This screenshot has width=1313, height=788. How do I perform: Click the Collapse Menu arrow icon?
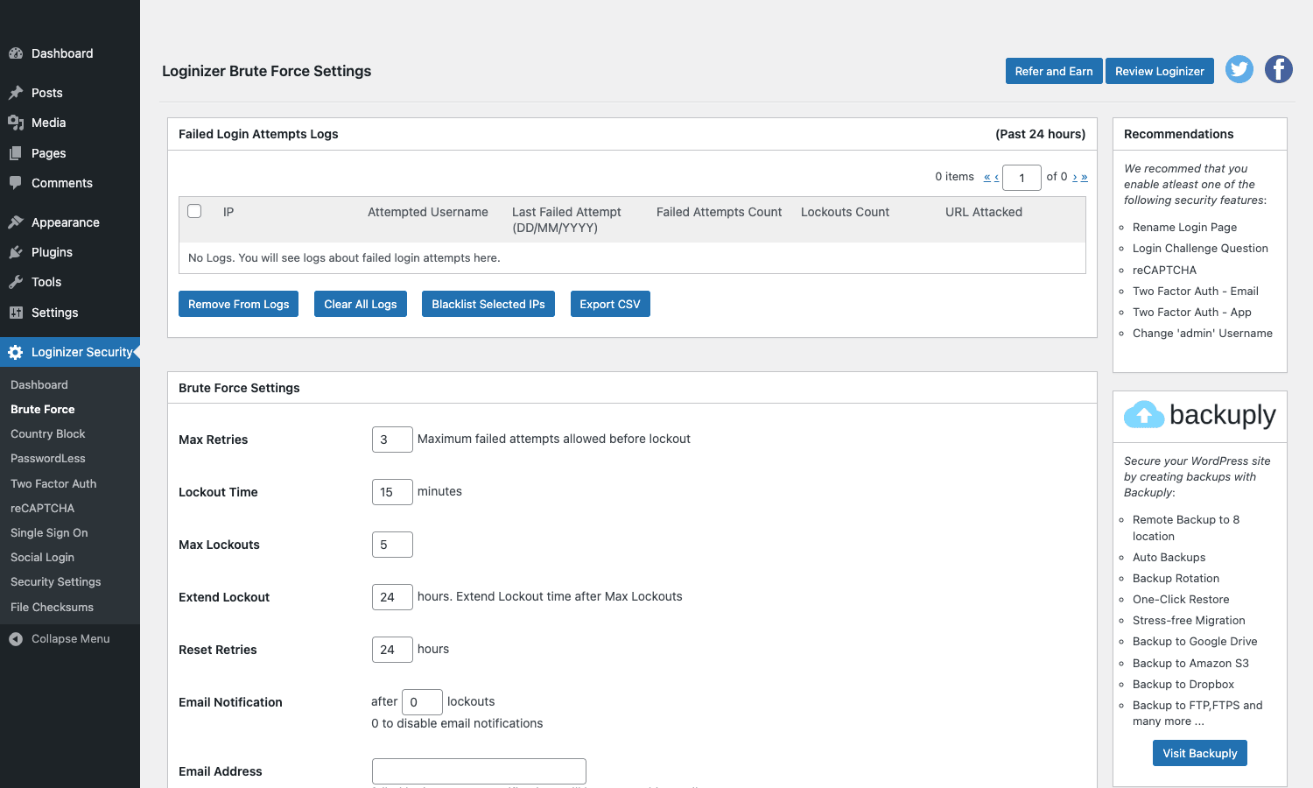(16, 639)
